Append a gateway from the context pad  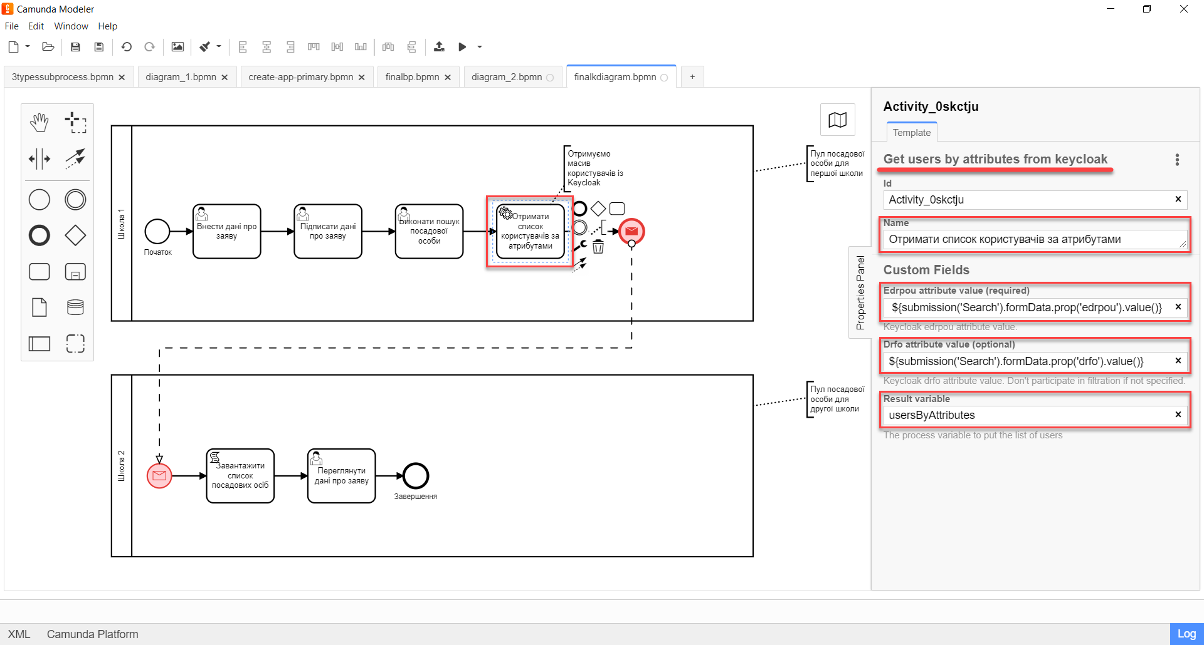598,209
